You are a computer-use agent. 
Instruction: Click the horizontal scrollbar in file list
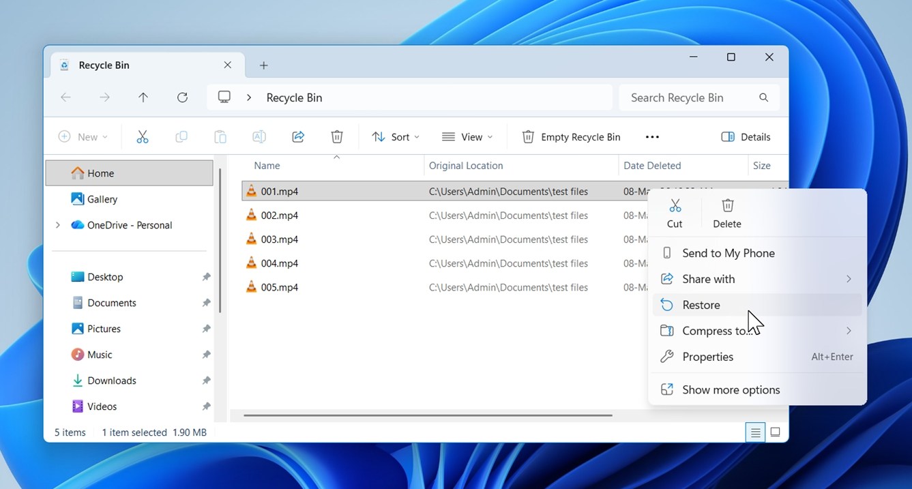tap(428, 415)
